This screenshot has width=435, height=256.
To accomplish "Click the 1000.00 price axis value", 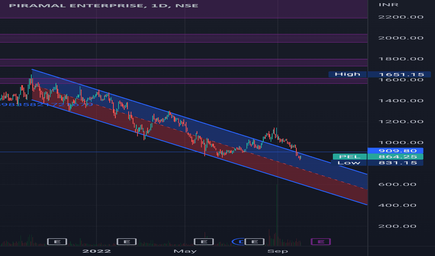I will pyautogui.click(x=401, y=142).
